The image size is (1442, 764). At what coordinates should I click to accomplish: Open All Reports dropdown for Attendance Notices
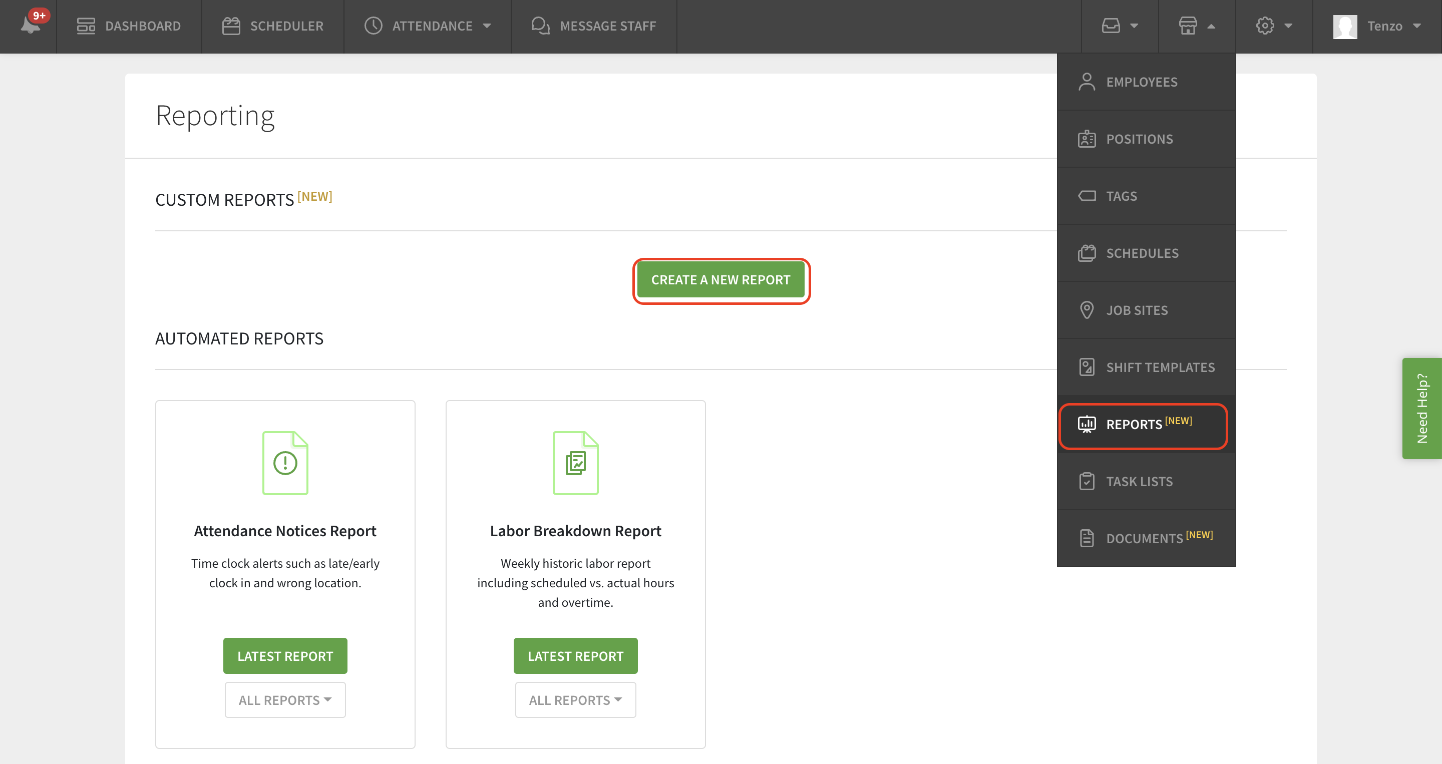click(285, 699)
